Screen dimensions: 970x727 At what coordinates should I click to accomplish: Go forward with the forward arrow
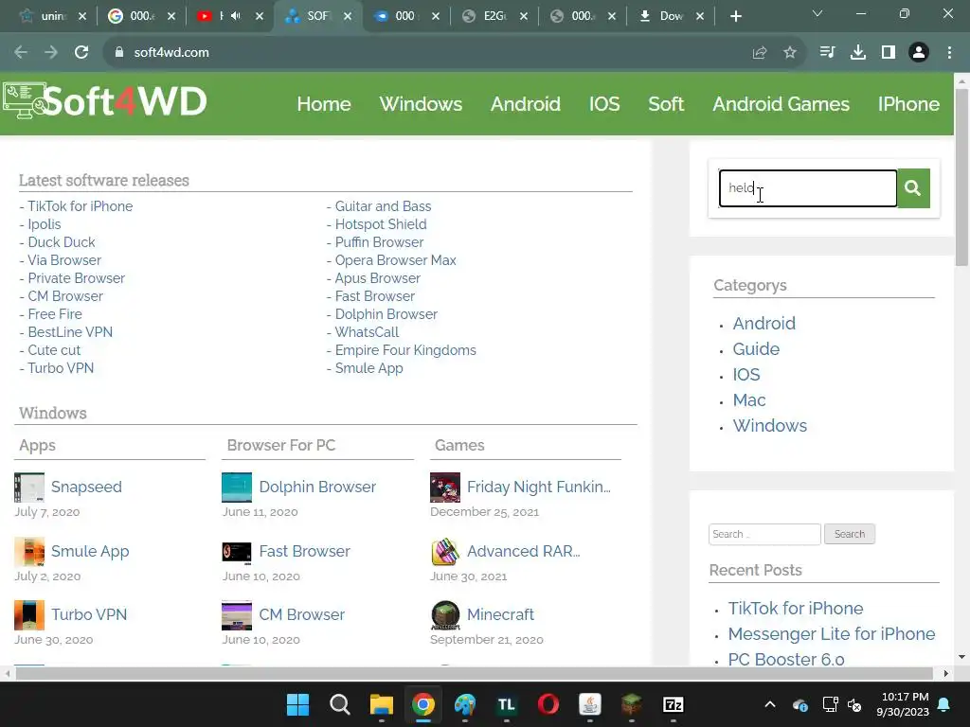click(51, 53)
